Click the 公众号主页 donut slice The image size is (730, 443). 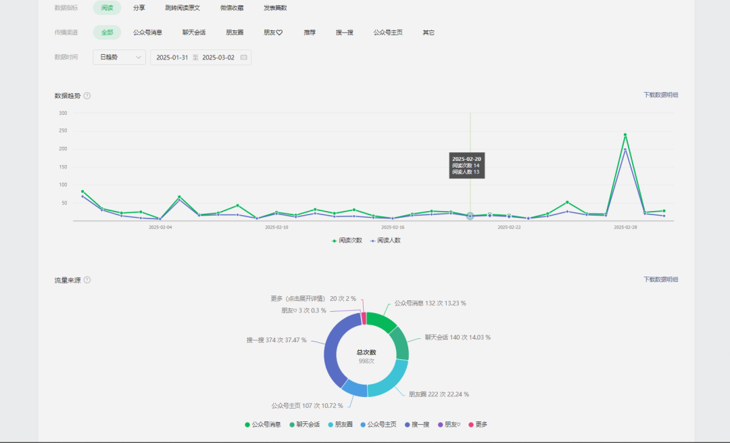356,389
